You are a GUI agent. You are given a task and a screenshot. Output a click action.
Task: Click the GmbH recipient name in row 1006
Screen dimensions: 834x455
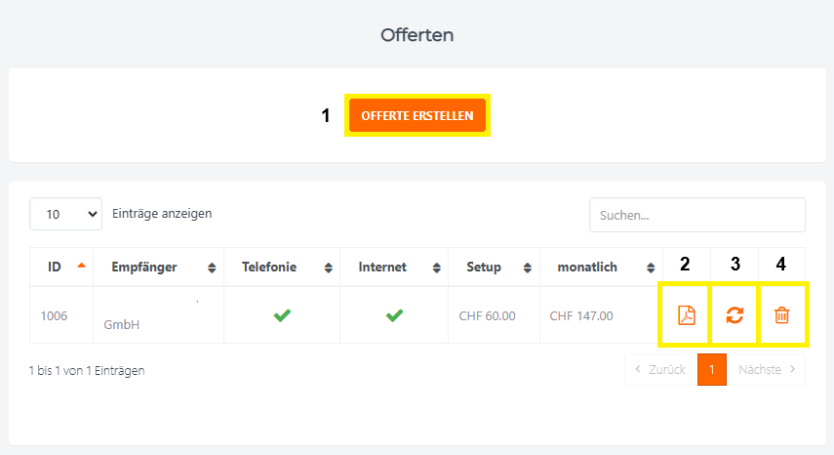coord(122,324)
